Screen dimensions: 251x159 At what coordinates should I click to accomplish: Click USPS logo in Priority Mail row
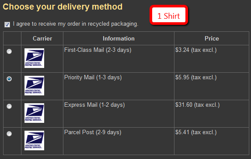point(34,86)
